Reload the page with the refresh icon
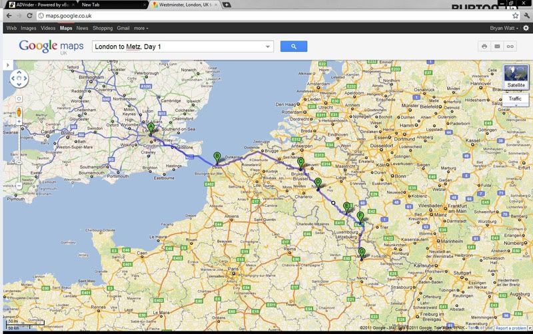533x334 pixels. 29,15
